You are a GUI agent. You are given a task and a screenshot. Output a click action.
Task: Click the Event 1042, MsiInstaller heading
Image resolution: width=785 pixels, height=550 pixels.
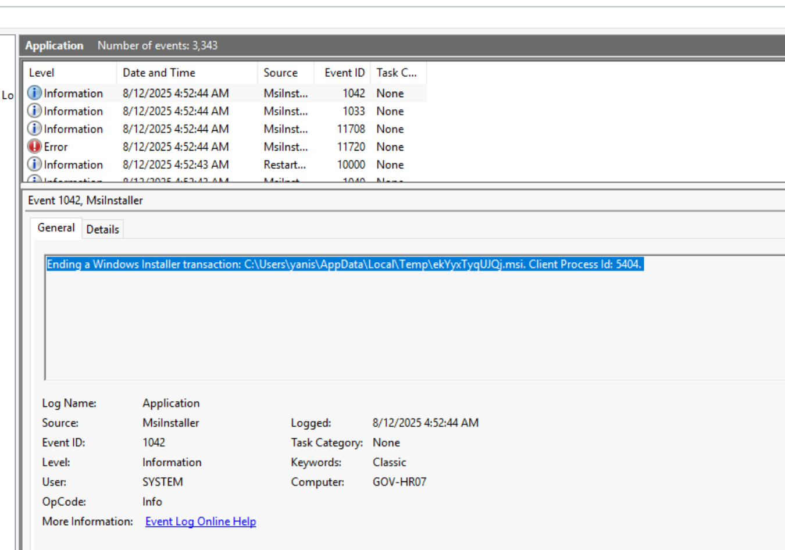(85, 201)
